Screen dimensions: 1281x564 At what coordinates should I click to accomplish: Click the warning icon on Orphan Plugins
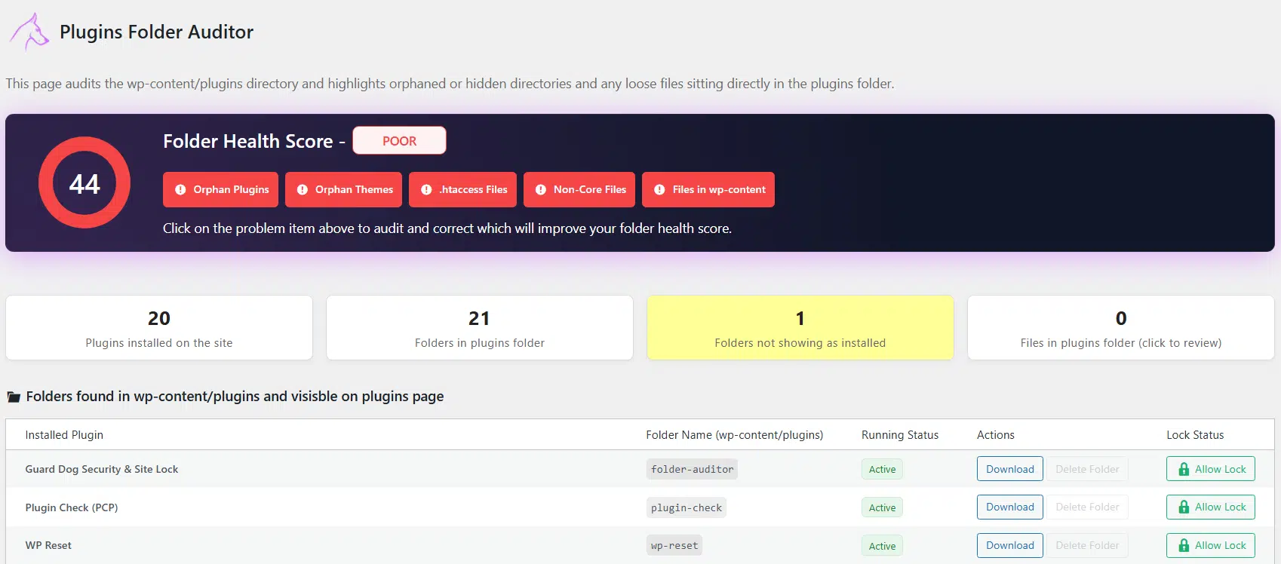coord(180,190)
